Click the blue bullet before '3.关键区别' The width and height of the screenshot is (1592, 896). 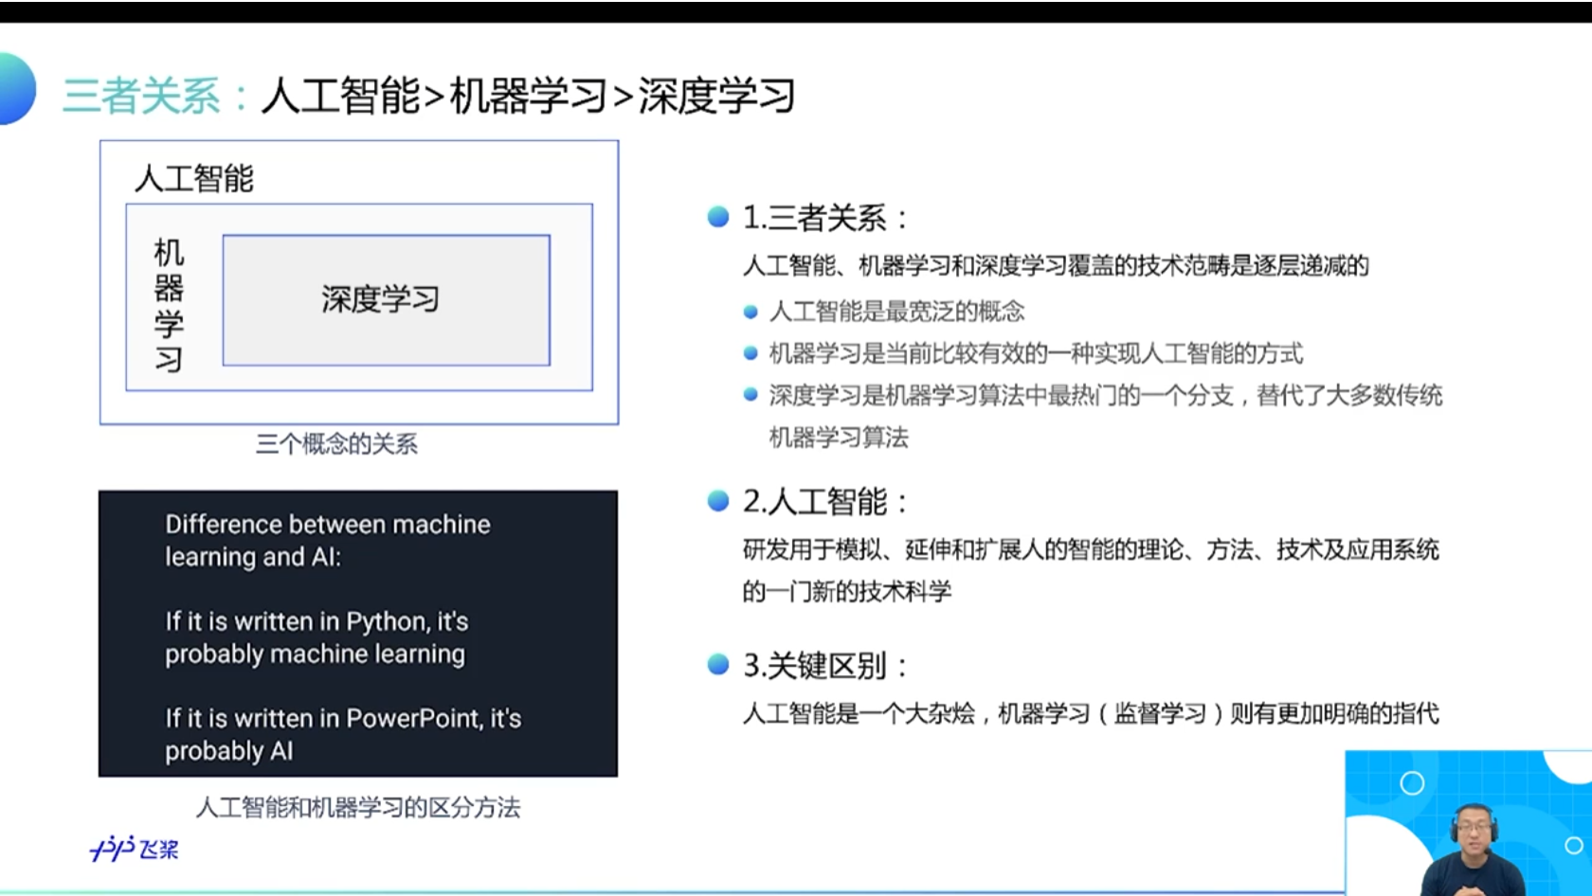[x=718, y=665]
